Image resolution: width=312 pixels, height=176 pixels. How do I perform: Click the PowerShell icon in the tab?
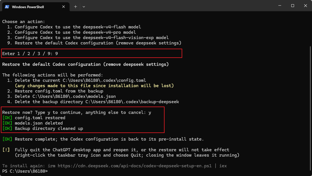click(7, 7)
